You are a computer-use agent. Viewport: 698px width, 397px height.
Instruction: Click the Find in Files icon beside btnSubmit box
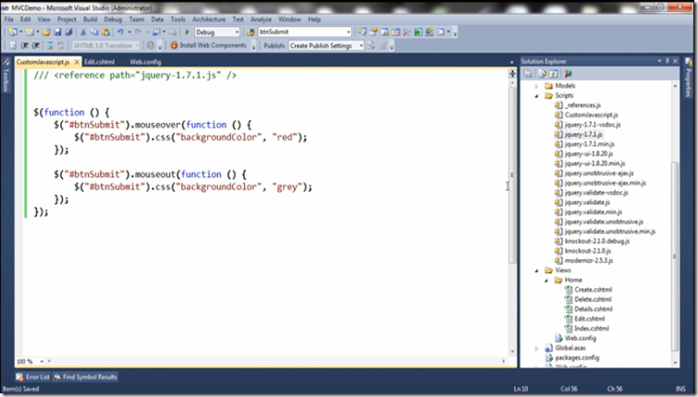click(x=251, y=32)
